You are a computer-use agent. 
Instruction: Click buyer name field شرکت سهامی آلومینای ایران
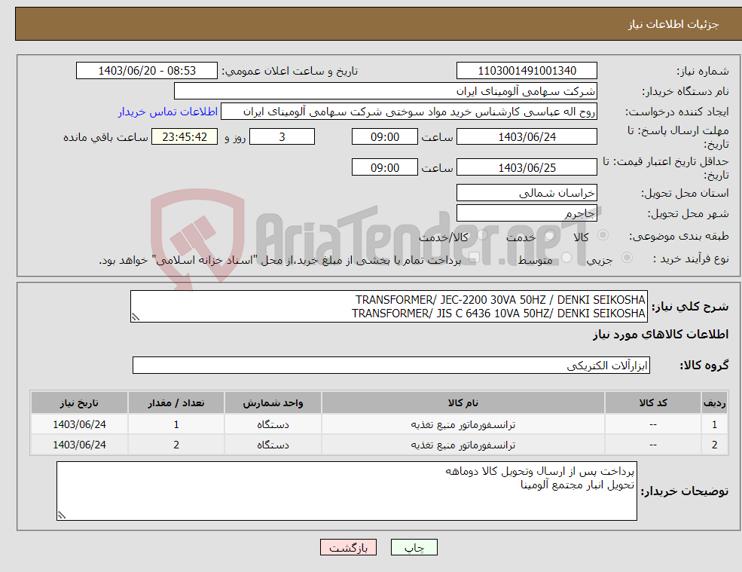tap(386, 91)
